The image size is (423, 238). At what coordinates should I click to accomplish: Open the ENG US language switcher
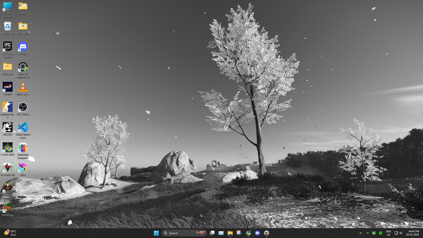tap(388, 233)
